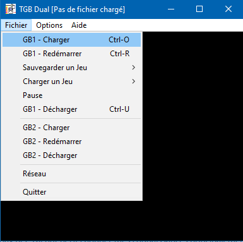Maximize the TGB Dual window

[x=199, y=9]
